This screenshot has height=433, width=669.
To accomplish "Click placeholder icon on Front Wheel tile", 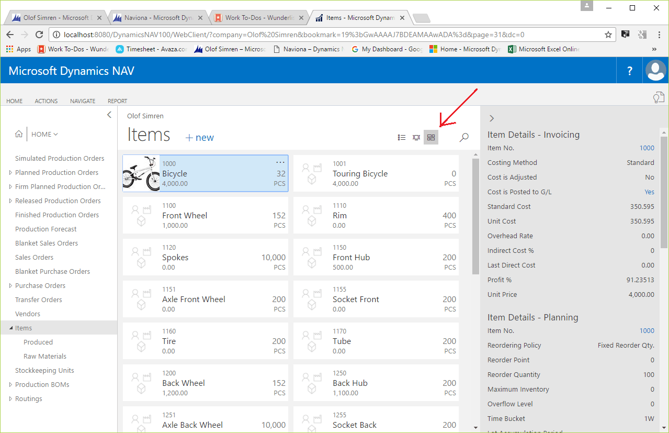I will pos(141,215).
